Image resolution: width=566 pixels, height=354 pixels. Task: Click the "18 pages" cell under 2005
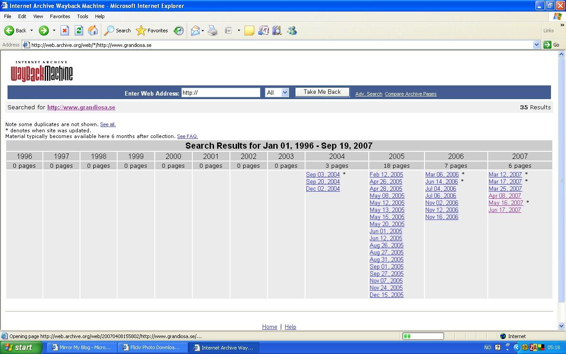pyautogui.click(x=397, y=165)
